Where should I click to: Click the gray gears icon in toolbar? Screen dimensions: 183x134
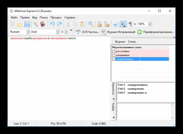(36, 24)
